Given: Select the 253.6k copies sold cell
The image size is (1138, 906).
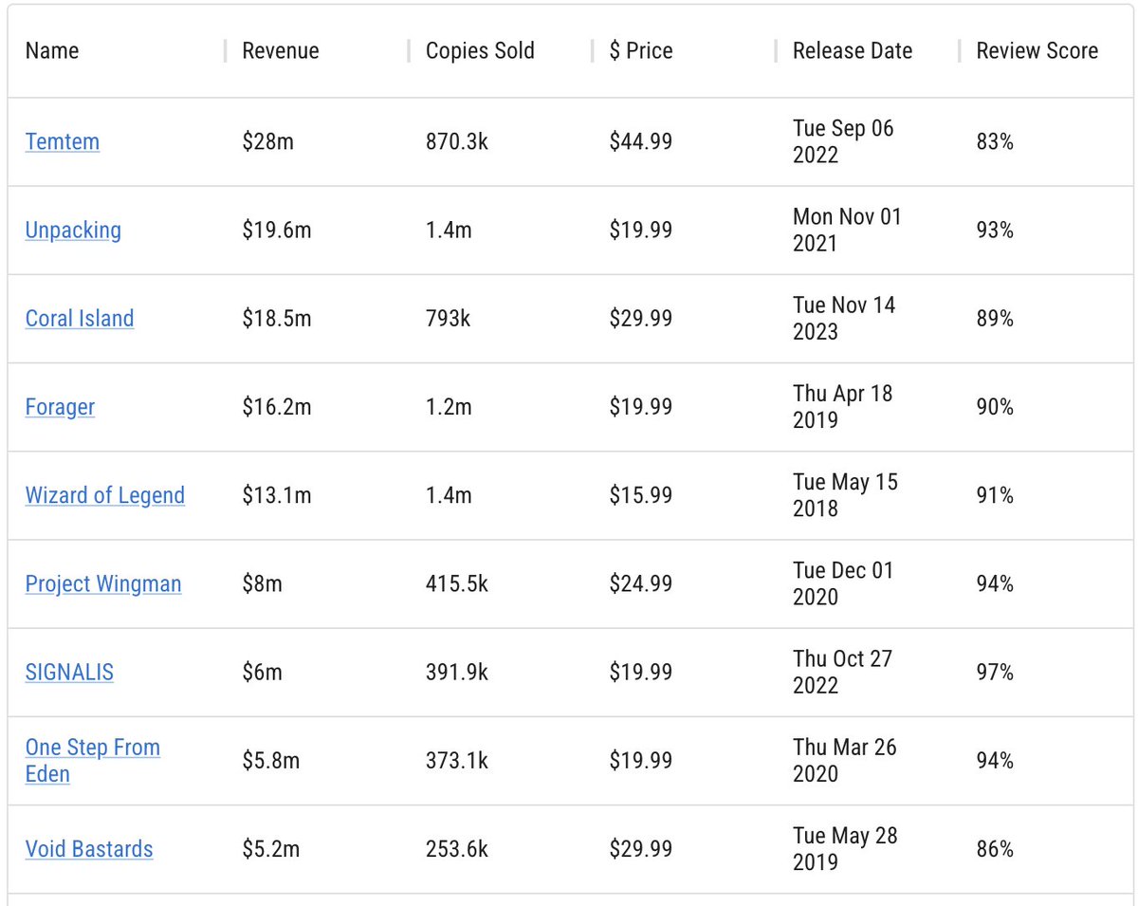Looking at the screenshot, I should coord(457,848).
